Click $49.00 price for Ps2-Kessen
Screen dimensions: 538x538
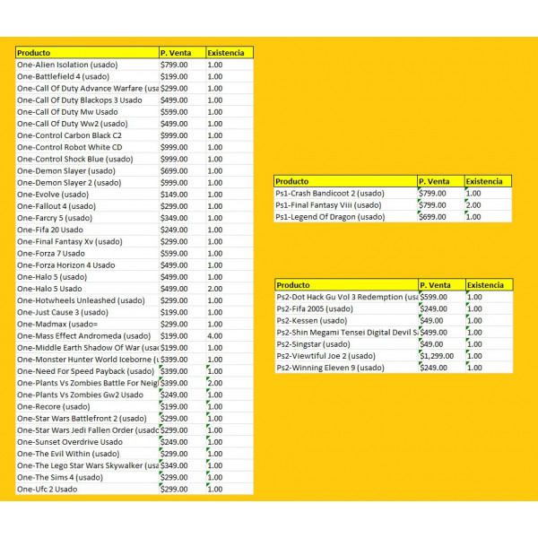[x=442, y=321]
